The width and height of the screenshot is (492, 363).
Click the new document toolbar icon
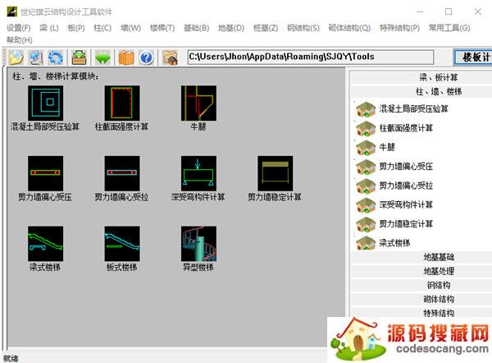pos(16,57)
